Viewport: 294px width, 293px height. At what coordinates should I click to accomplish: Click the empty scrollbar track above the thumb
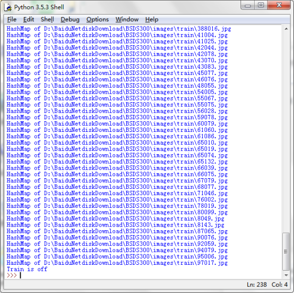pos(286,131)
